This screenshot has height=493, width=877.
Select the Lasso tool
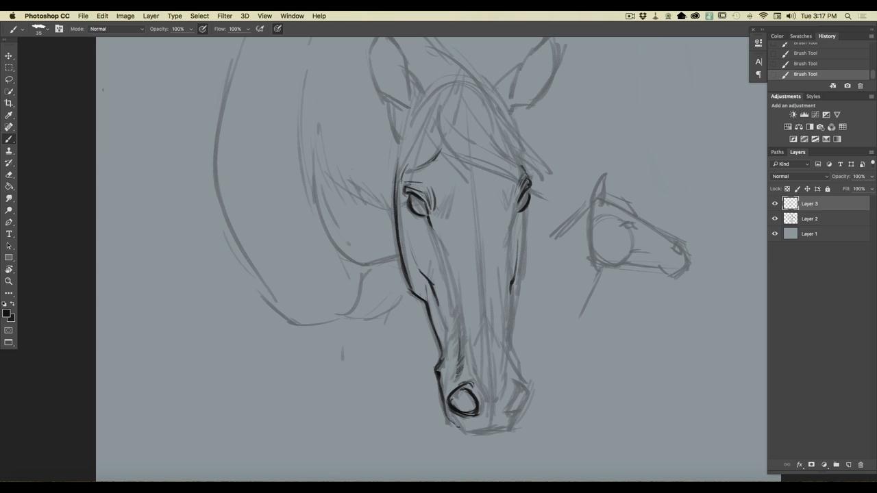pyautogui.click(x=9, y=79)
